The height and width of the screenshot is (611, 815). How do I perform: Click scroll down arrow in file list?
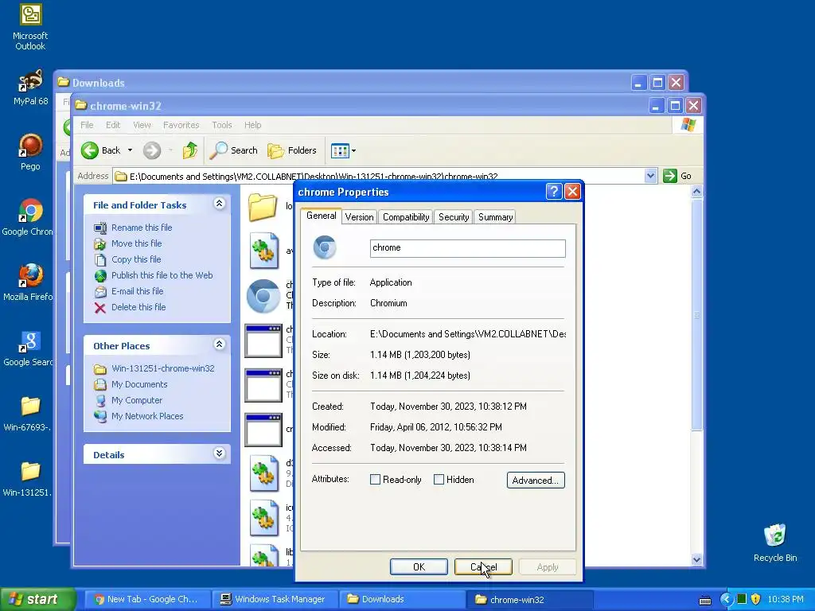pos(696,559)
